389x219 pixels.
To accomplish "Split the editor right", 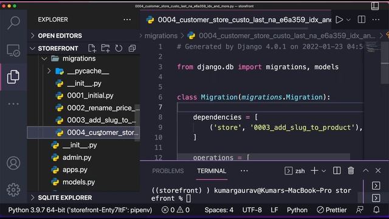I will tap(362, 19).
